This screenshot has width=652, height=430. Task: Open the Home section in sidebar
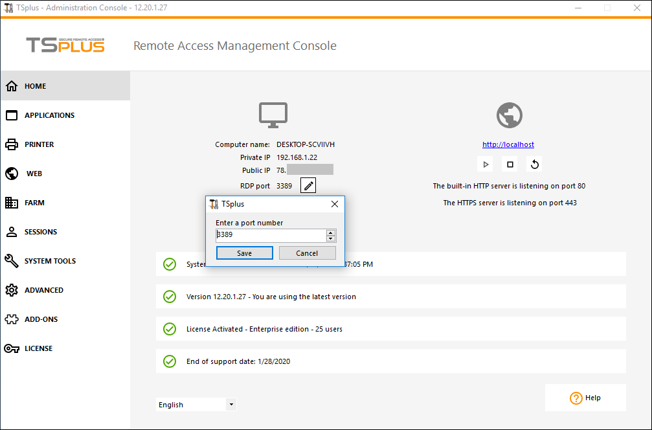pos(36,86)
